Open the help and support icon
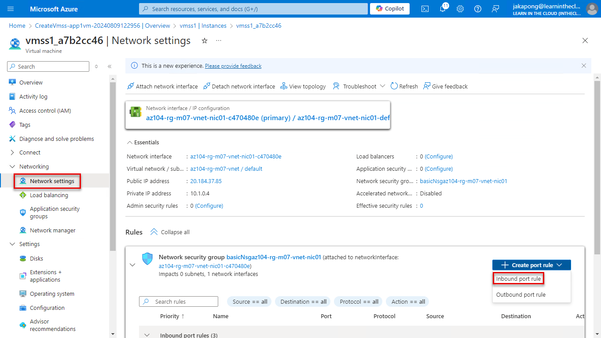Image resolution: width=601 pixels, height=338 pixels. pyautogui.click(x=478, y=9)
